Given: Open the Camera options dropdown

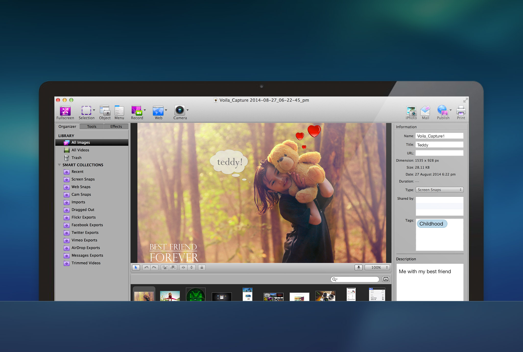Looking at the screenshot, I should [x=188, y=110].
